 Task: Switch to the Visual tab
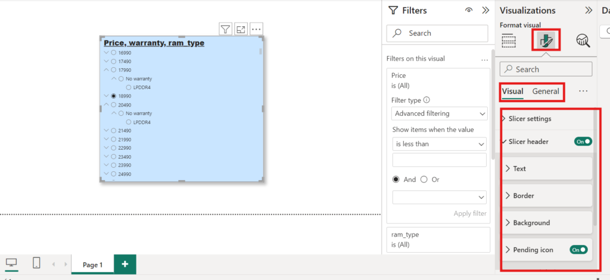(512, 92)
